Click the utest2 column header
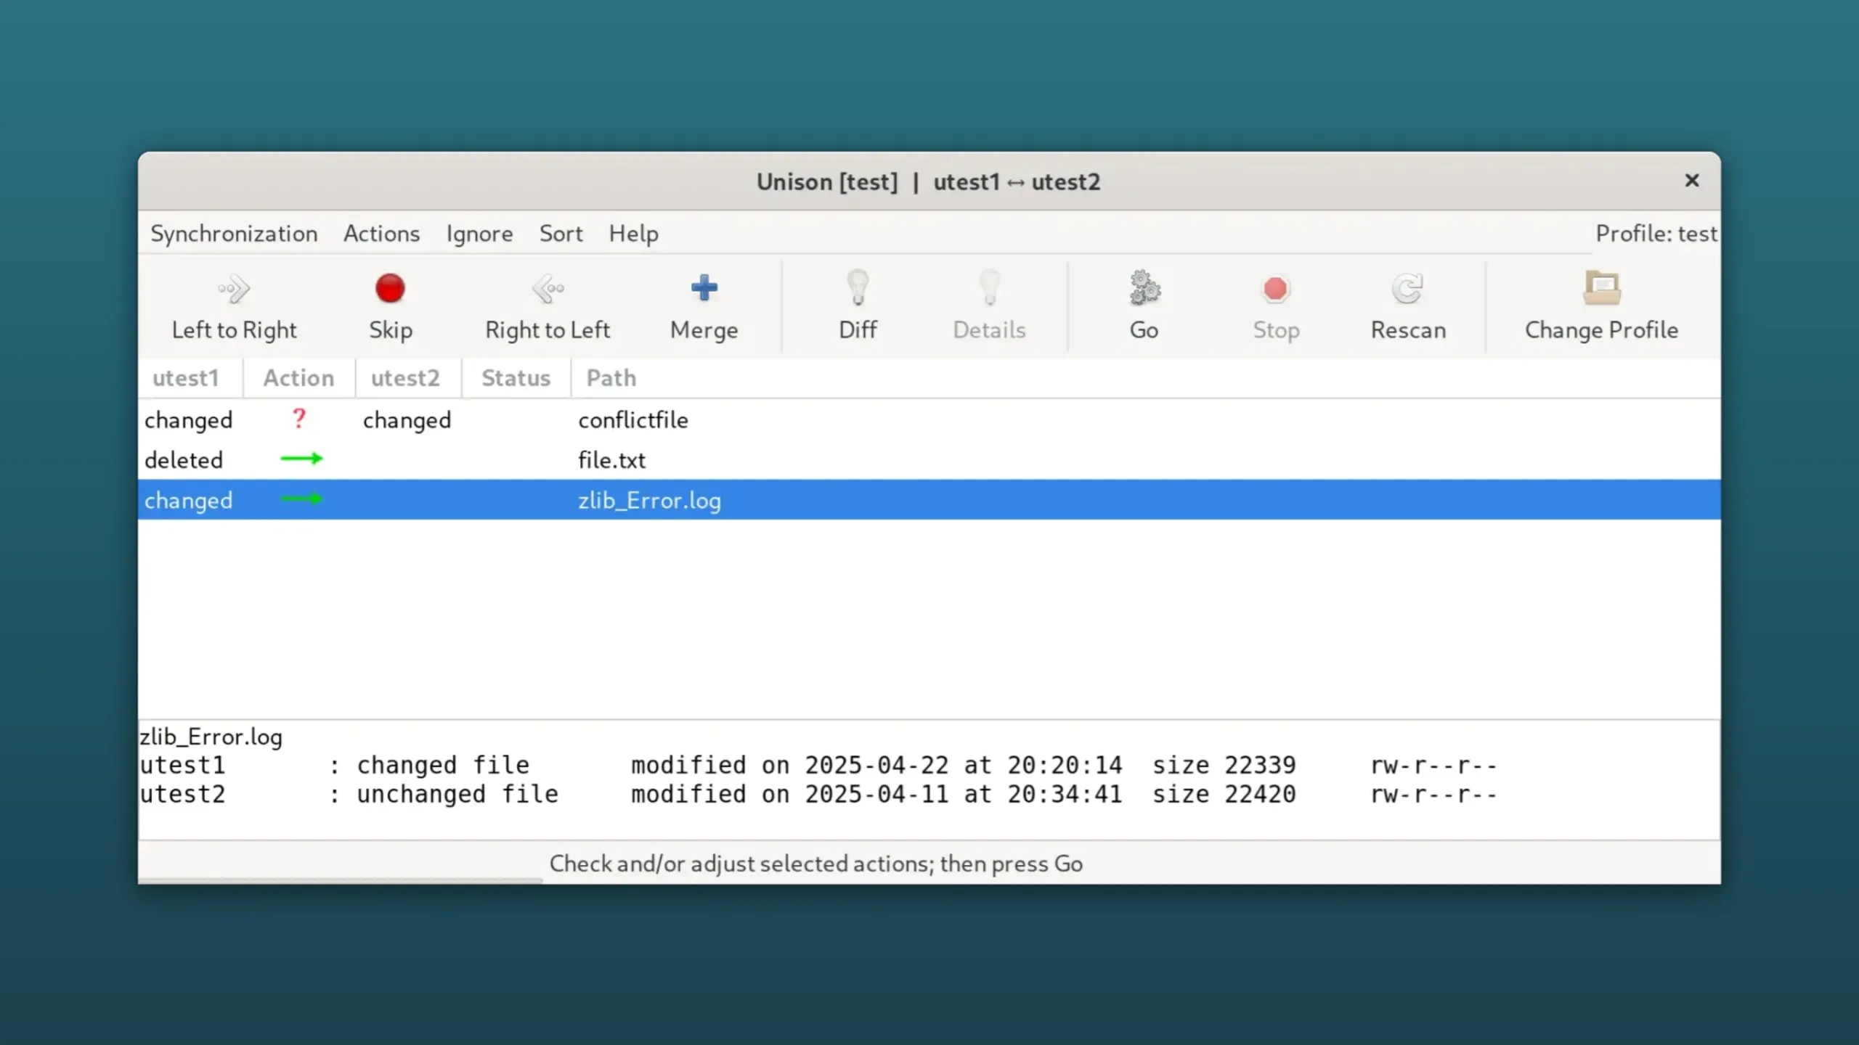 coord(407,378)
